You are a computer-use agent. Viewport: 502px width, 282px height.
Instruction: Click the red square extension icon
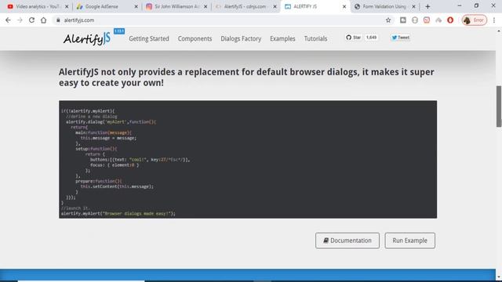coord(427,20)
